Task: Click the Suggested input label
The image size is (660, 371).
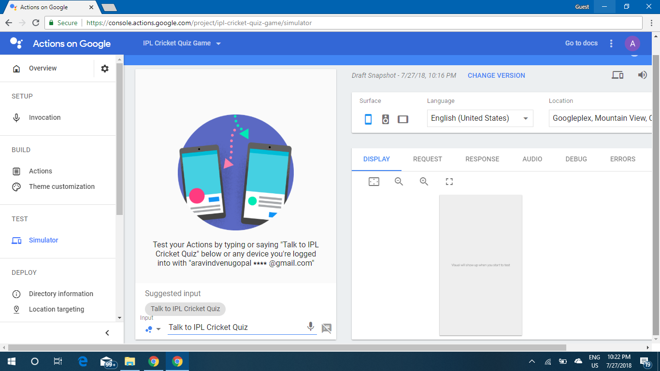Action: [173, 293]
